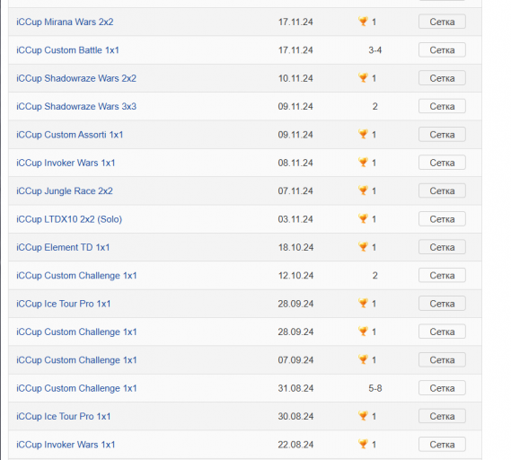Select trophy in Custom Challenge 07.09.24 row
The image size is (511, 460).
coord(363,359)
